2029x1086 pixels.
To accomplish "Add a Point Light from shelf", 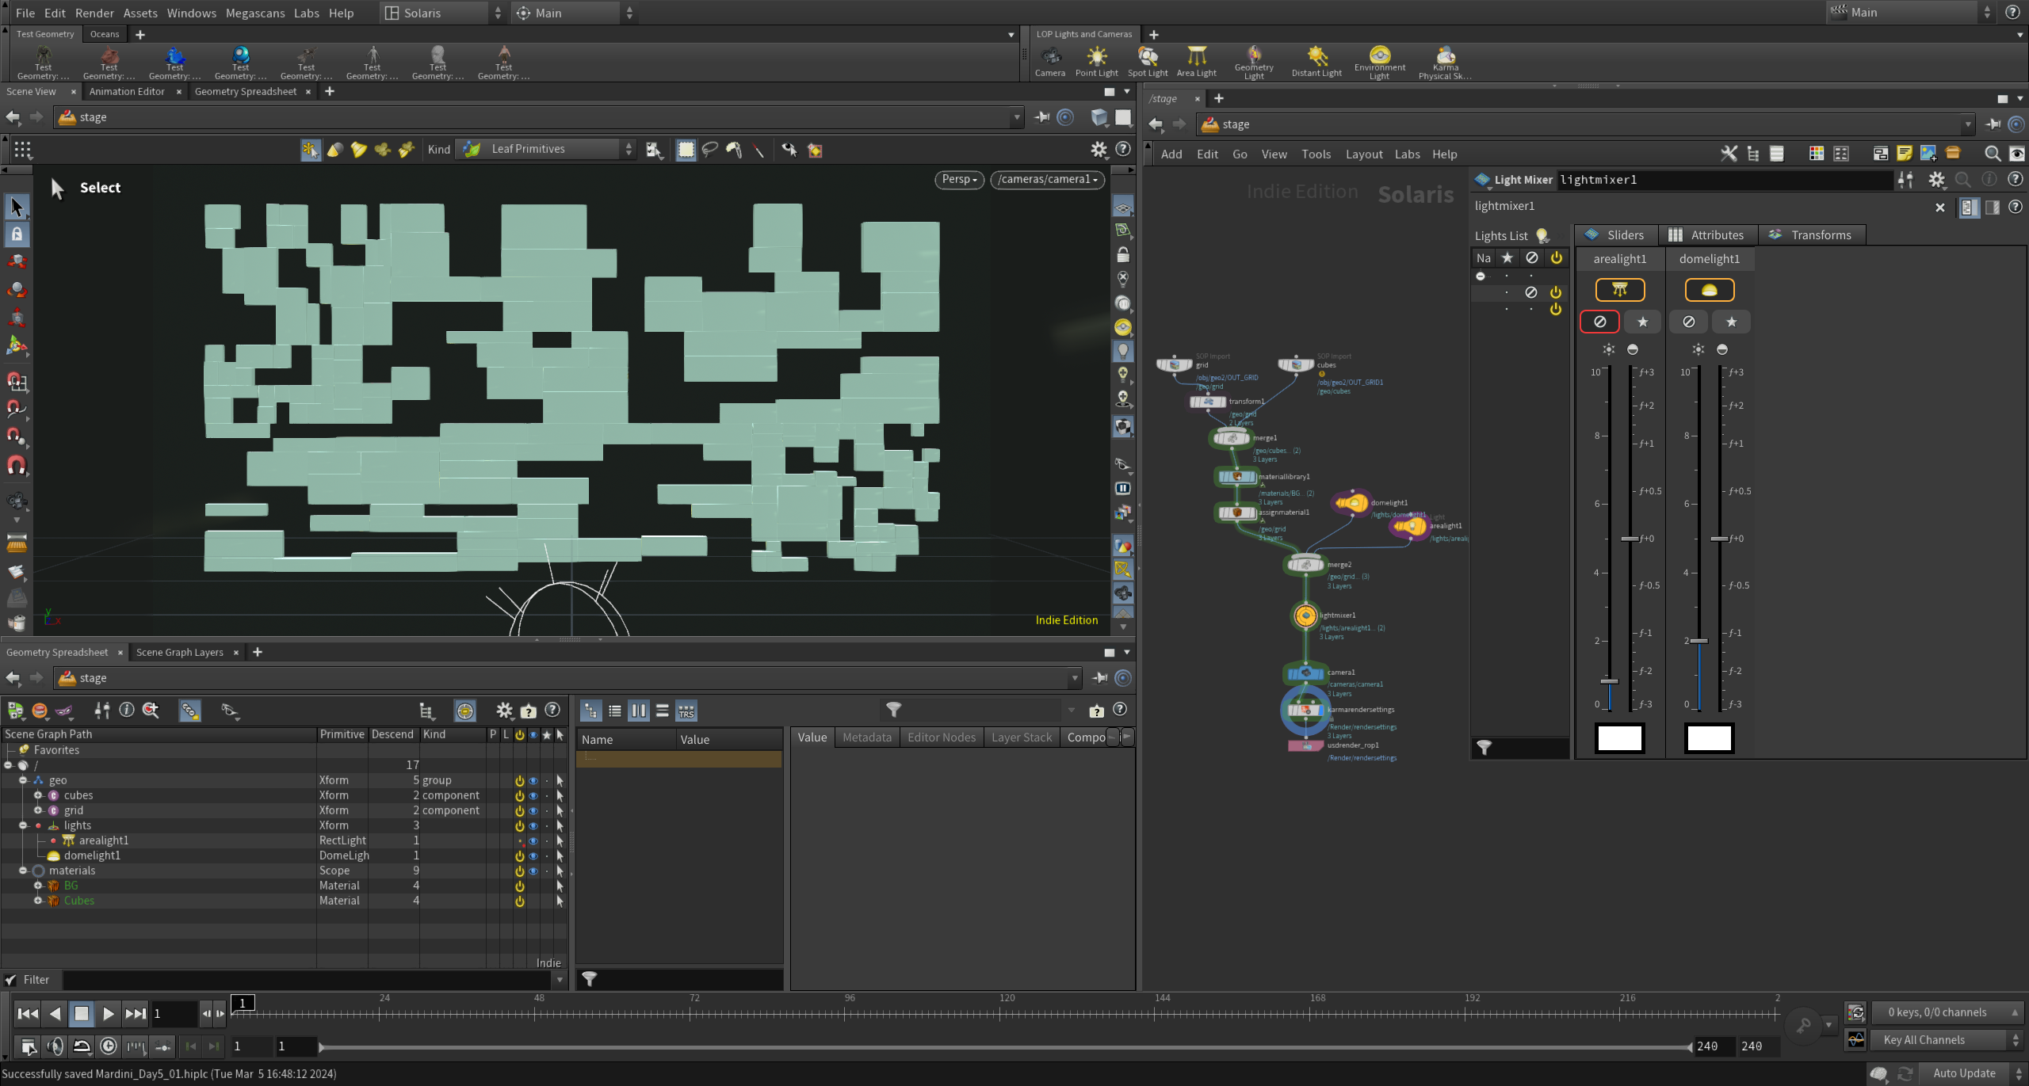I will [x=1097, y=61].
